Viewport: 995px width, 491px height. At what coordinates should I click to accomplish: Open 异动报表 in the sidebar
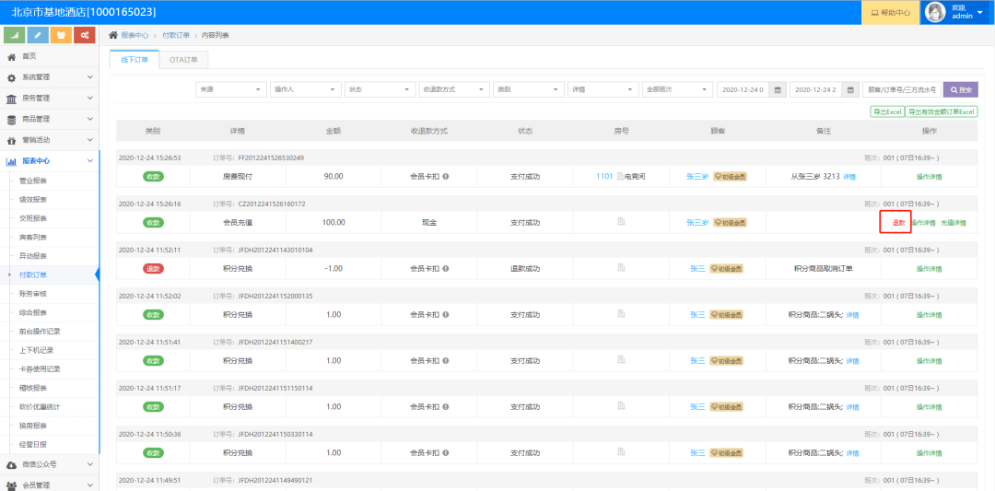33,256
